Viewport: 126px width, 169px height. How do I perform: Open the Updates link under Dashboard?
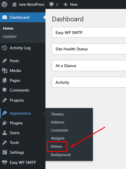click(x=10, y=37)
